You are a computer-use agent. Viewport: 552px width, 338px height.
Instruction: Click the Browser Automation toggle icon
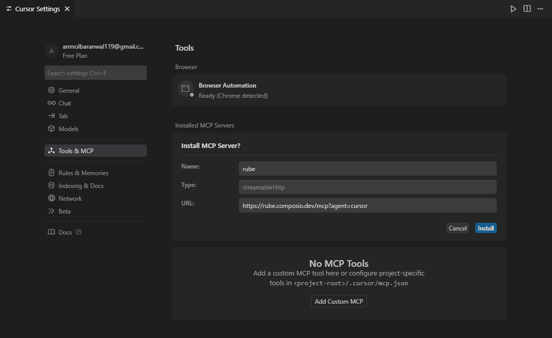coord(185,88)
